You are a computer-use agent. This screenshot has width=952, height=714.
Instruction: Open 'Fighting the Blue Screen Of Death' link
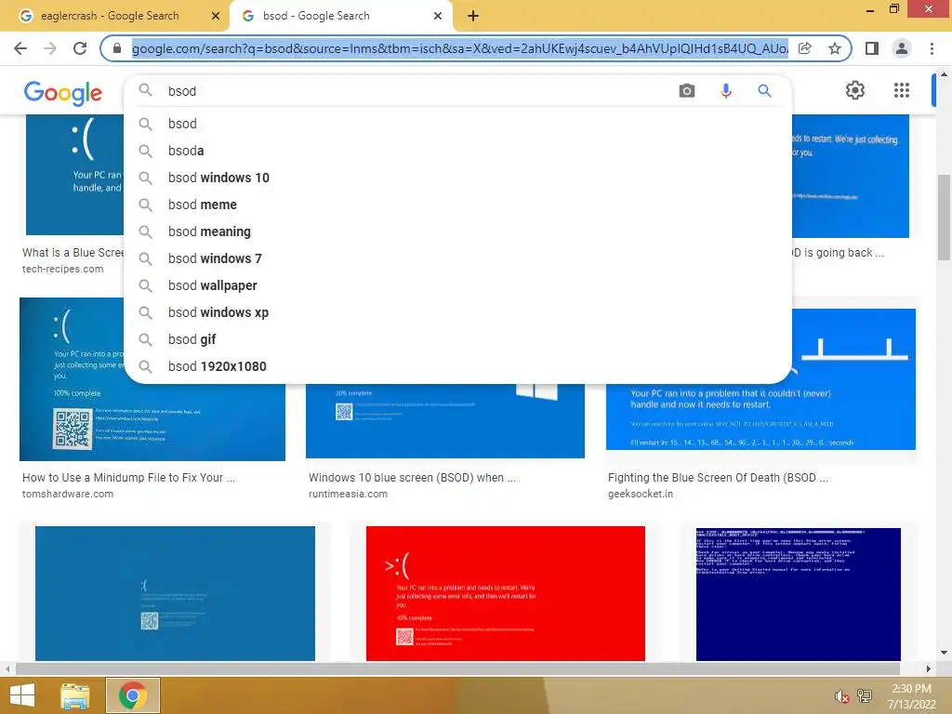coord(718,478)
